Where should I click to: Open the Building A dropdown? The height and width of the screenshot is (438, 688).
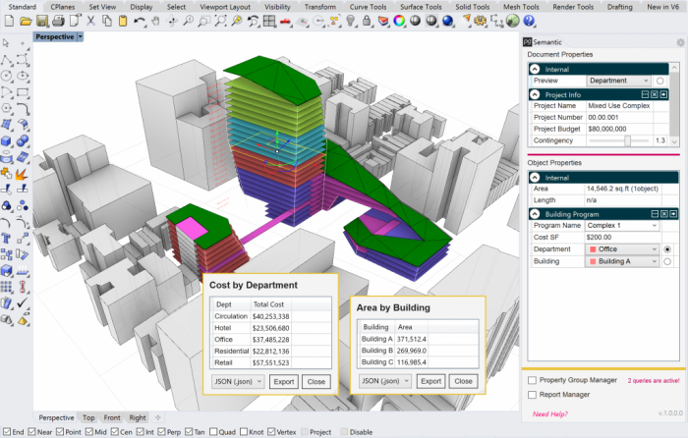pyautogui.click(x=622, y=261)
